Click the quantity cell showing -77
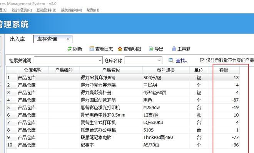Image resolution: width=254 pixels, height=153 pixels. [x=224, y=137]
